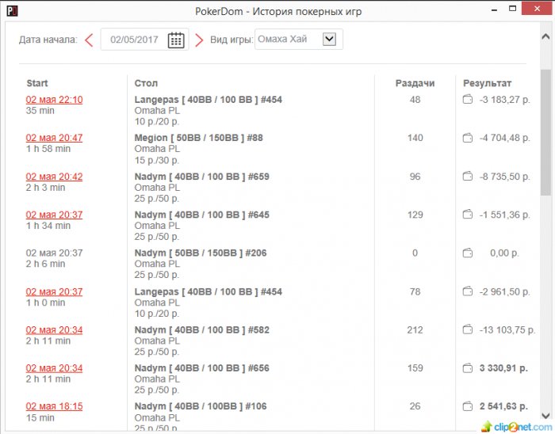Click the duration text 1 h 58 min

click(48, 149)
